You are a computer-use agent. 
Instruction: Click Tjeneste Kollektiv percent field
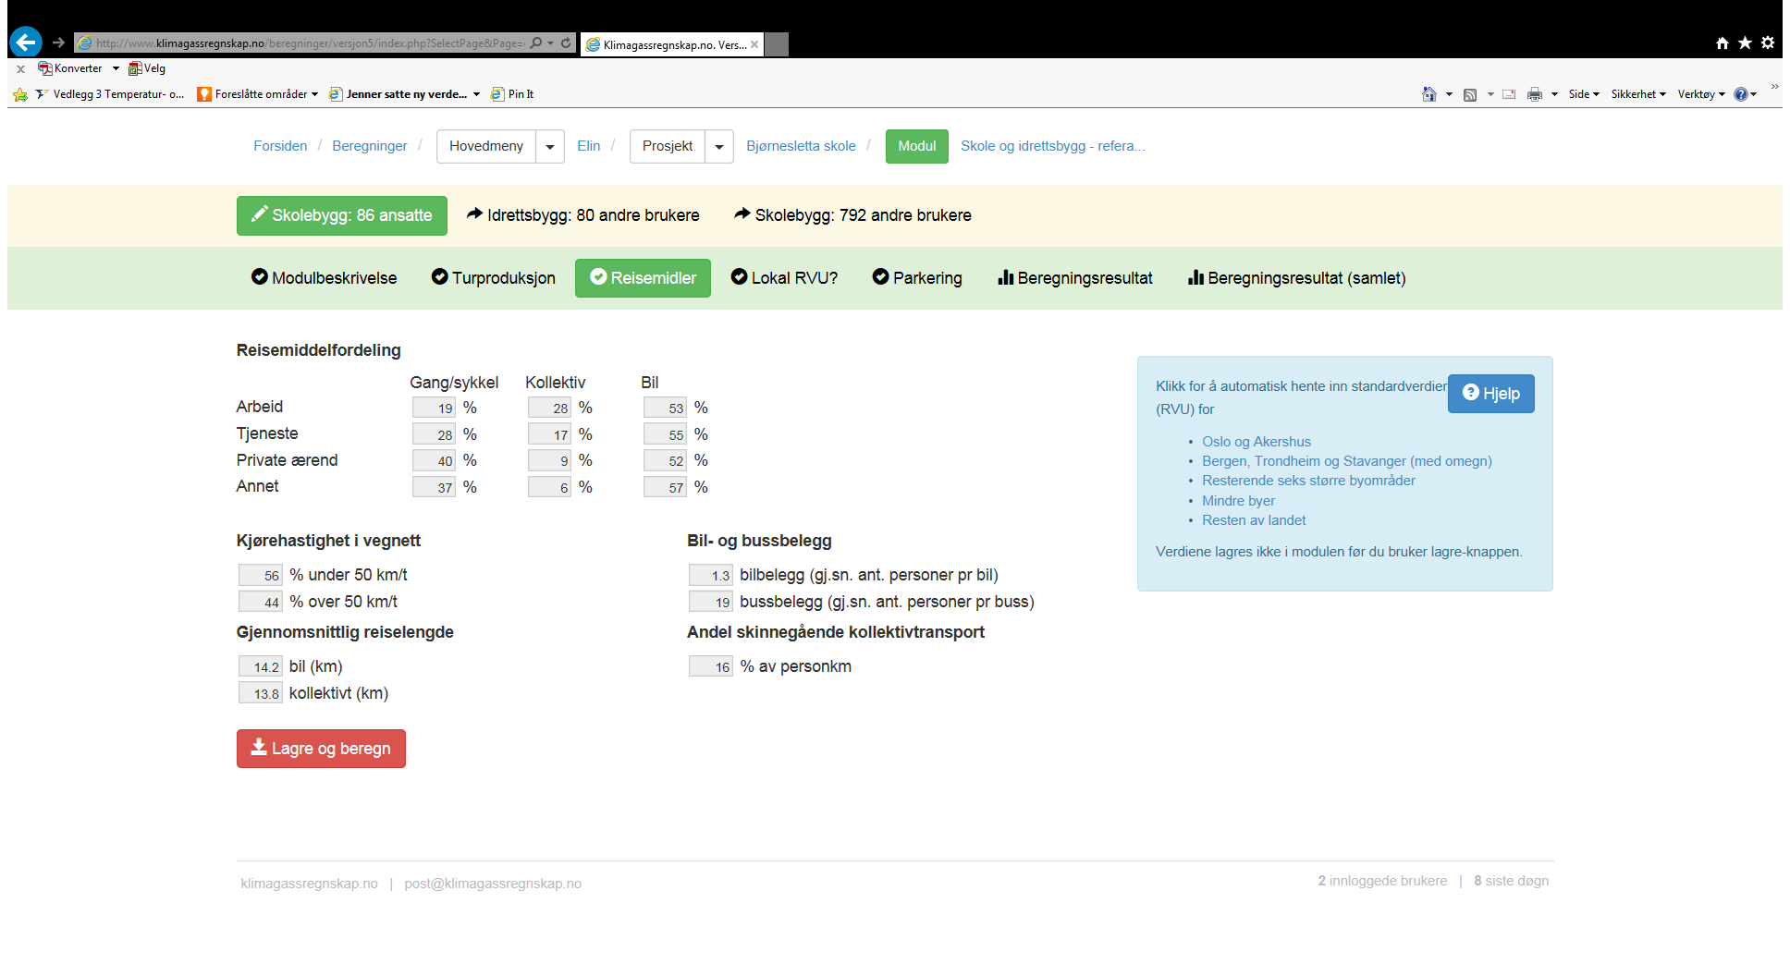click(550, 434)
